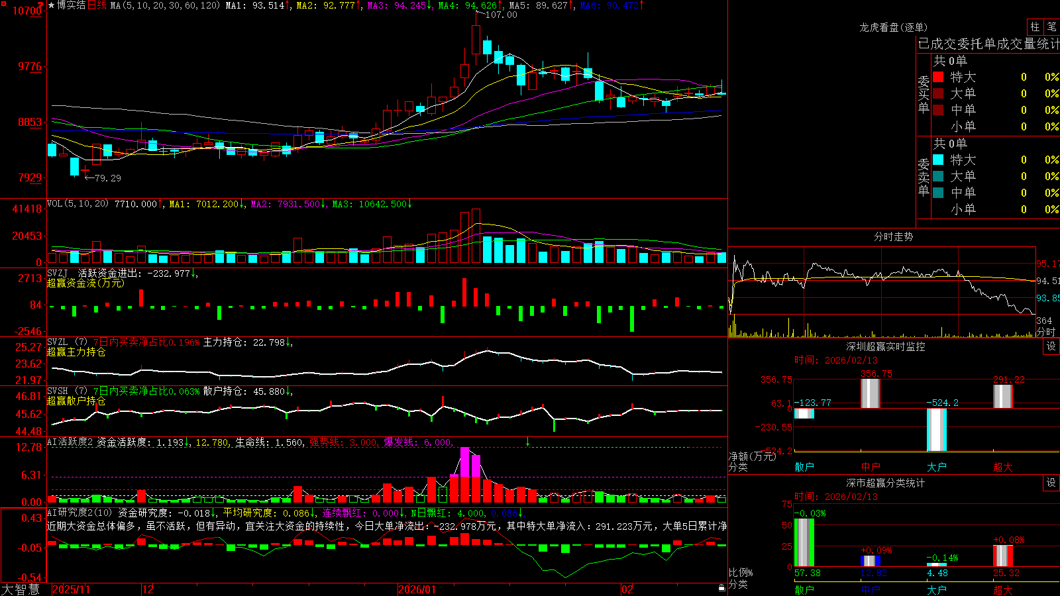Click the dark red 大单 buy order swatch
The width and height of the screenshot is (1060, 596).
coord(938,93)
